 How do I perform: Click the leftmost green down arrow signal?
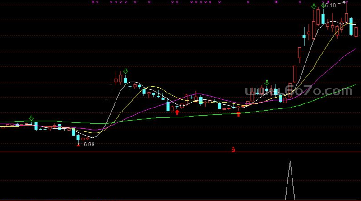pyautogui.click(x=31, y=118)
